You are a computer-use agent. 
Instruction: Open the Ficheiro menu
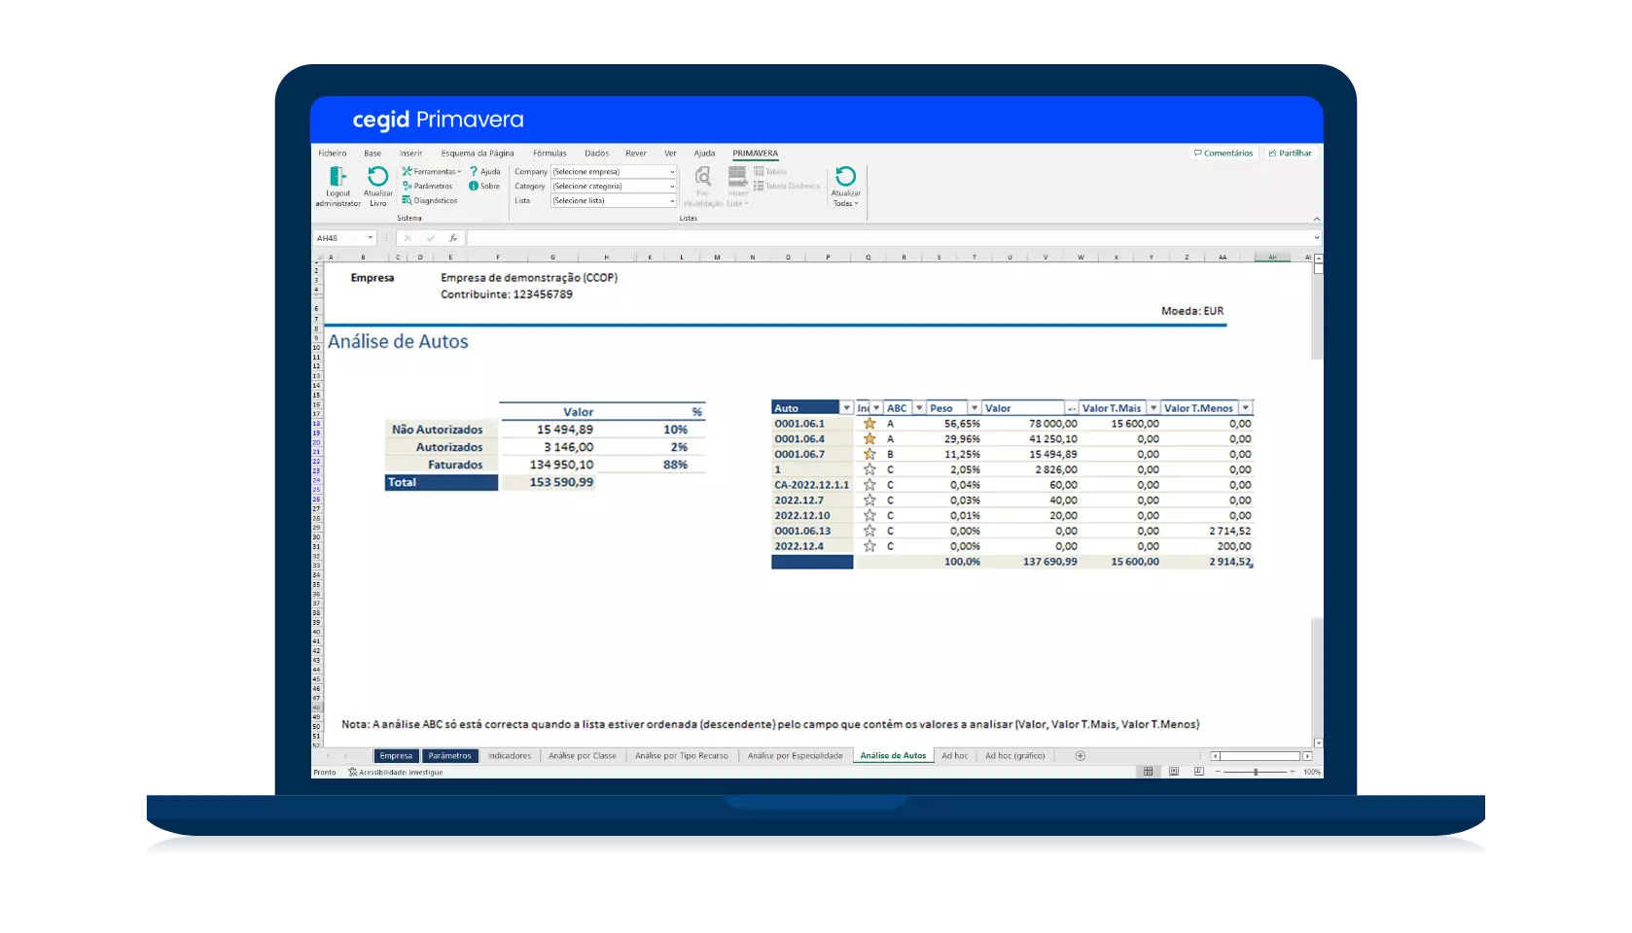tap(332, 154)
